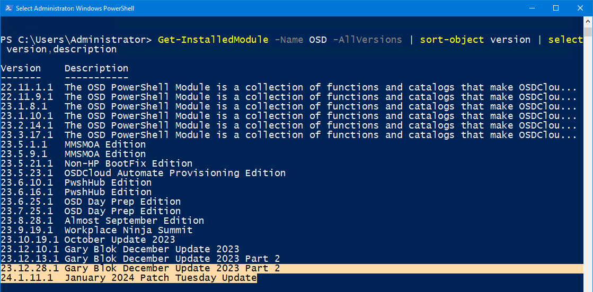This screenshot has height=292, width=593.
Task: Click the vertical scrollbar thumb
Action: point(588,32)
